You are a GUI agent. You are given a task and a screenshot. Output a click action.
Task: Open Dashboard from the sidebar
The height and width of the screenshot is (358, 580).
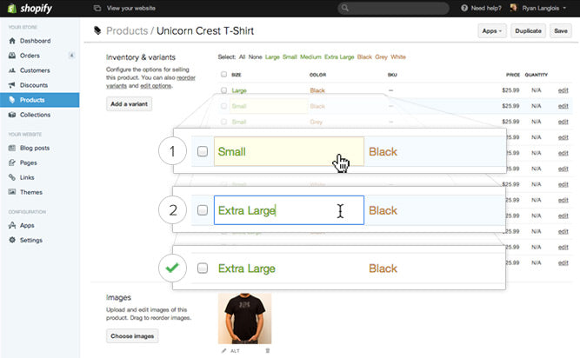click(x=35, y=41)
